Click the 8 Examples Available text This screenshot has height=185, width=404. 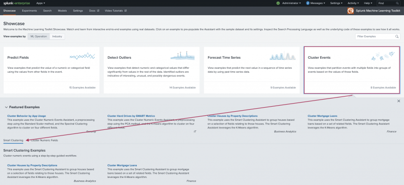383,88
